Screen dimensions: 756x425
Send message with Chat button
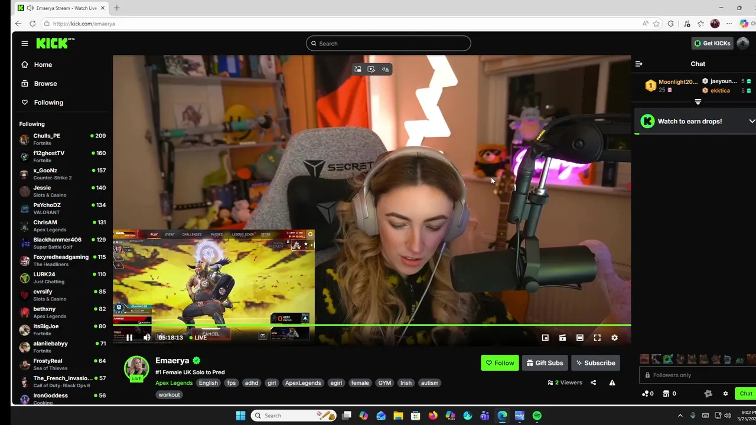pos(746,394)
